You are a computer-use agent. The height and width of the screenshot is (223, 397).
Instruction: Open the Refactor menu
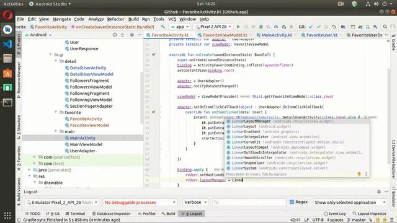pos(115,19)
